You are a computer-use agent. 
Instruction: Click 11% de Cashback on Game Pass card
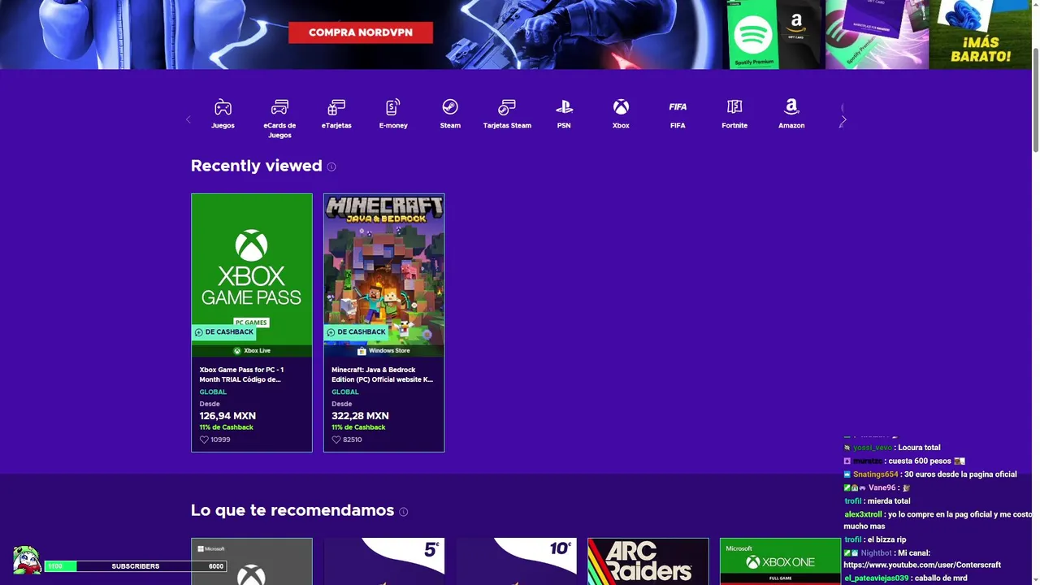[x=227, y=427]
